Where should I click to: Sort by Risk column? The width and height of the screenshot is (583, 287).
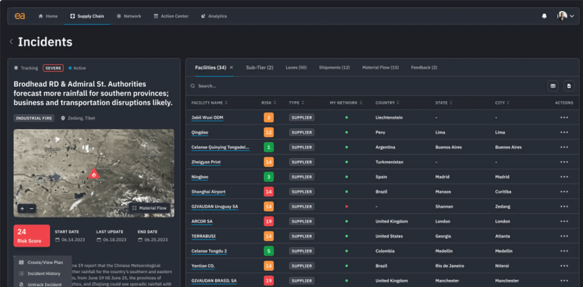click(269, 102)
